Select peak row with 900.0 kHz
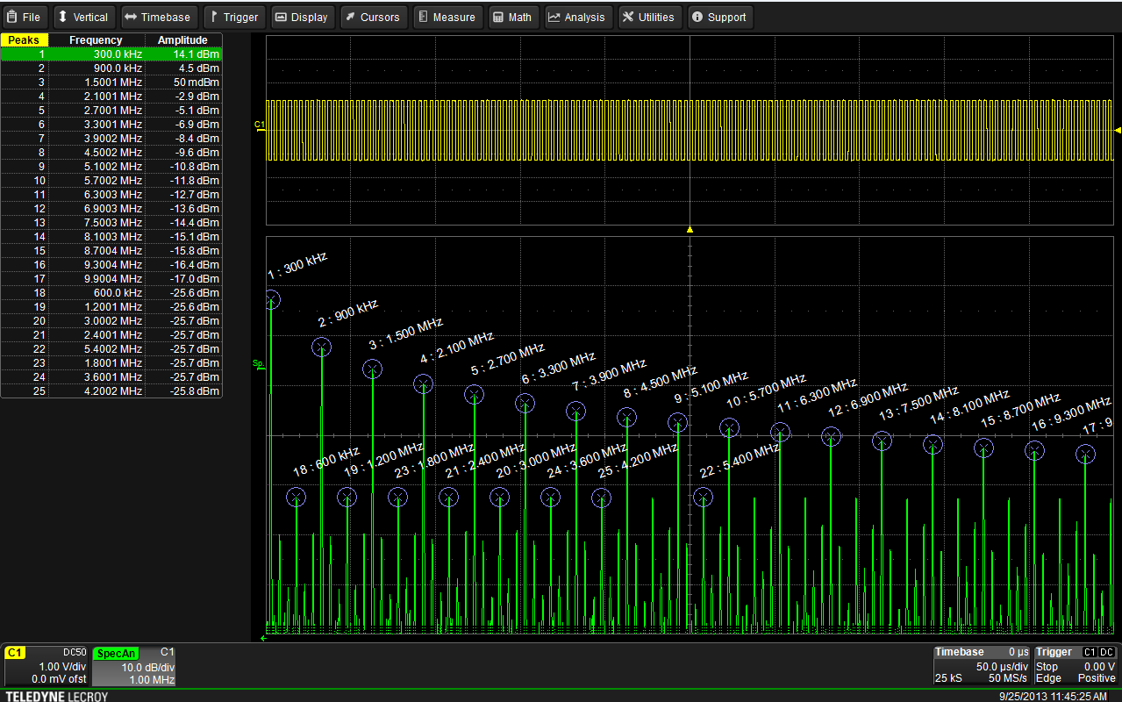Screen dimensions: 1122x702 tap(111, 68)
